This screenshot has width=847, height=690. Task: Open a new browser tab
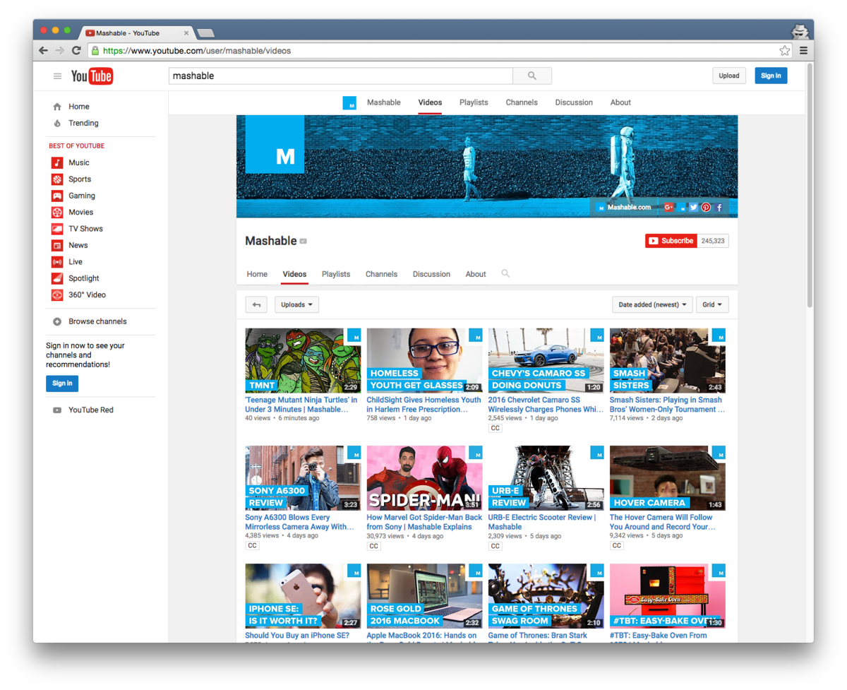205,33
